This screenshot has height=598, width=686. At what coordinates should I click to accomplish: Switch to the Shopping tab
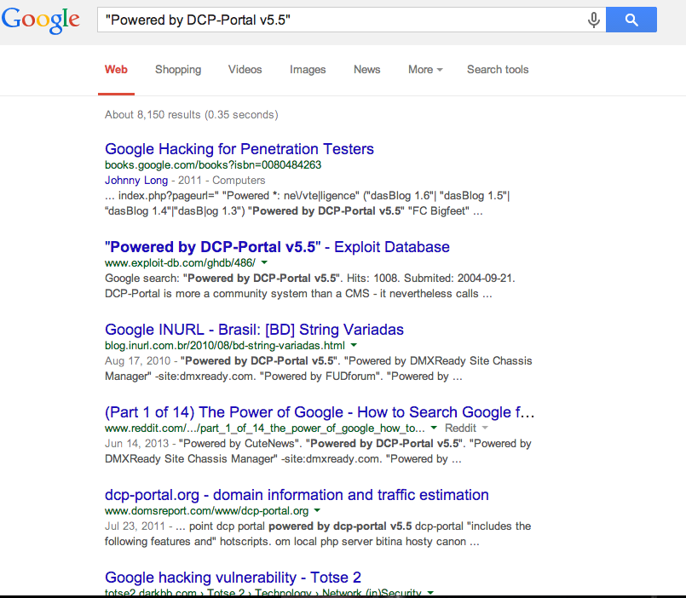point(178,70)
